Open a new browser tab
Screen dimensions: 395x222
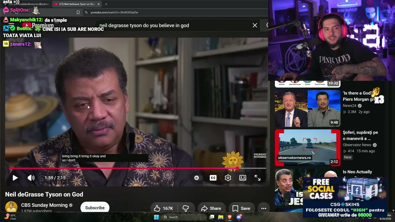coord(106,4)
